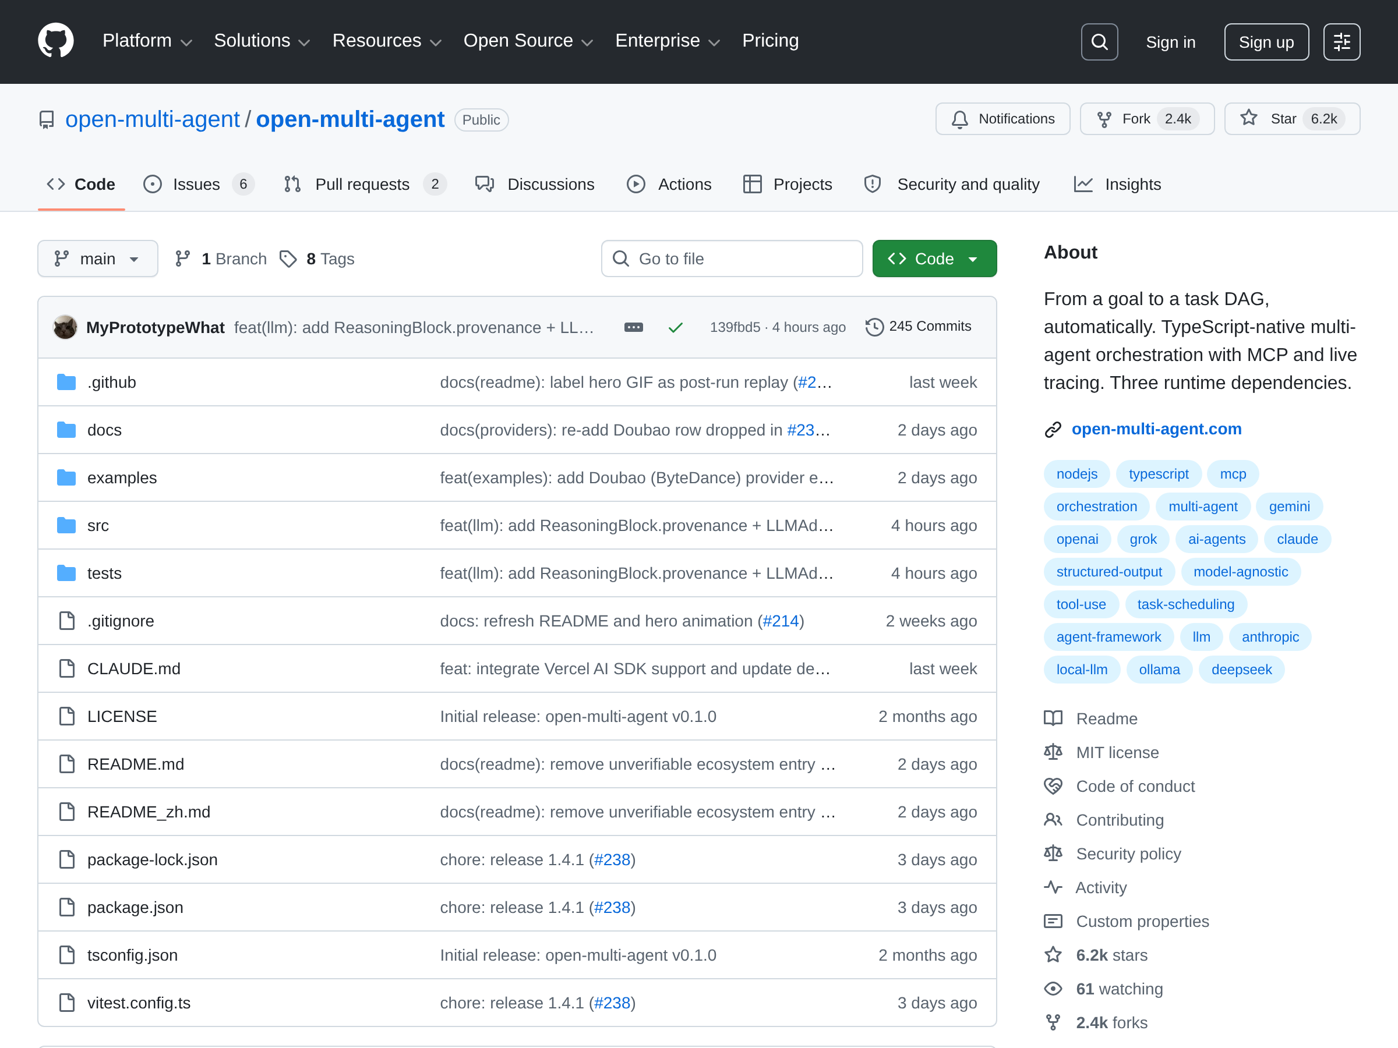Image resolution: width=1398 pixels, height=1048 pixels.
Task: Click Sign in link
Action: click(x=1170, y=42)
